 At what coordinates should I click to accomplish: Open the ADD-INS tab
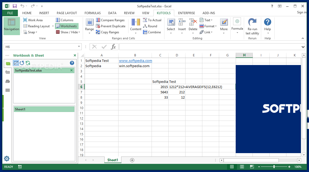[x=209, y=13]
